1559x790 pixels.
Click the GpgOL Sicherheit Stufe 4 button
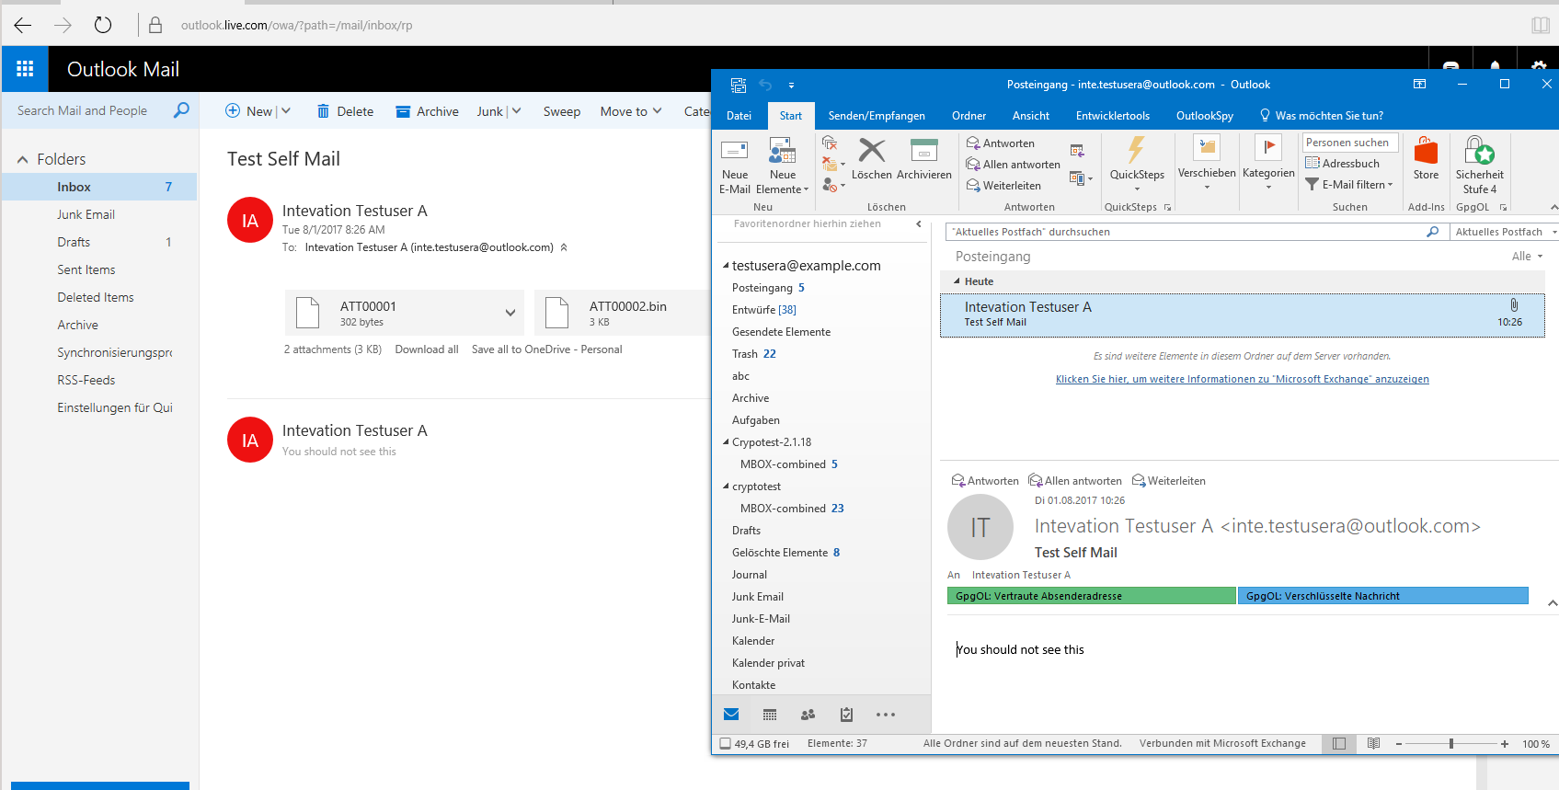(x=1479, y=166)
